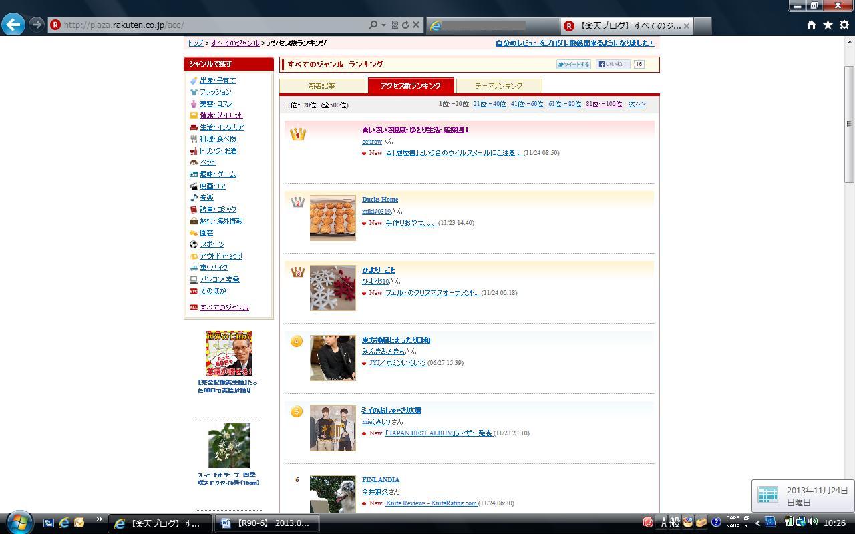Click the volume speaker tray icon
Image resolution: width=855 pixels, height=534 pixels.
[813, 522]
